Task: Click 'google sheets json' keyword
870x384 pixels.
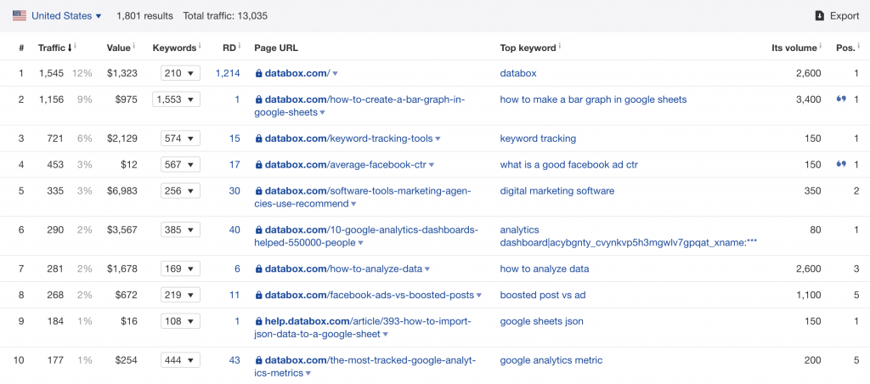Action: [x=541, y=321]
